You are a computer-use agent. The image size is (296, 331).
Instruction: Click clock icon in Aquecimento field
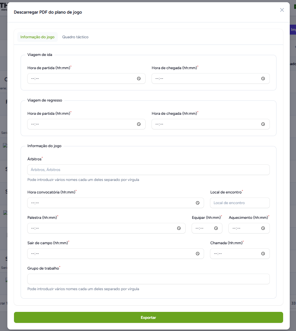[263, 228]
